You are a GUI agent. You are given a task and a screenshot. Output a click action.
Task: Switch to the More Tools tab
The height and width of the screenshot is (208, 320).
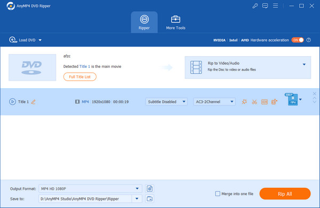click(175, 22)
